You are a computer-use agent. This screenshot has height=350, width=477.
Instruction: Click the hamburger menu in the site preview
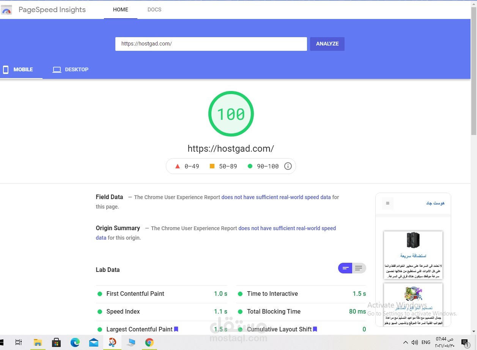pyautogui.click(x=387, y=203)
